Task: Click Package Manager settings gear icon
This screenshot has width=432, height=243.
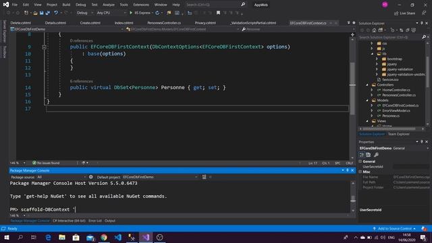Action: pyautogui.click(x=91, y=177)
